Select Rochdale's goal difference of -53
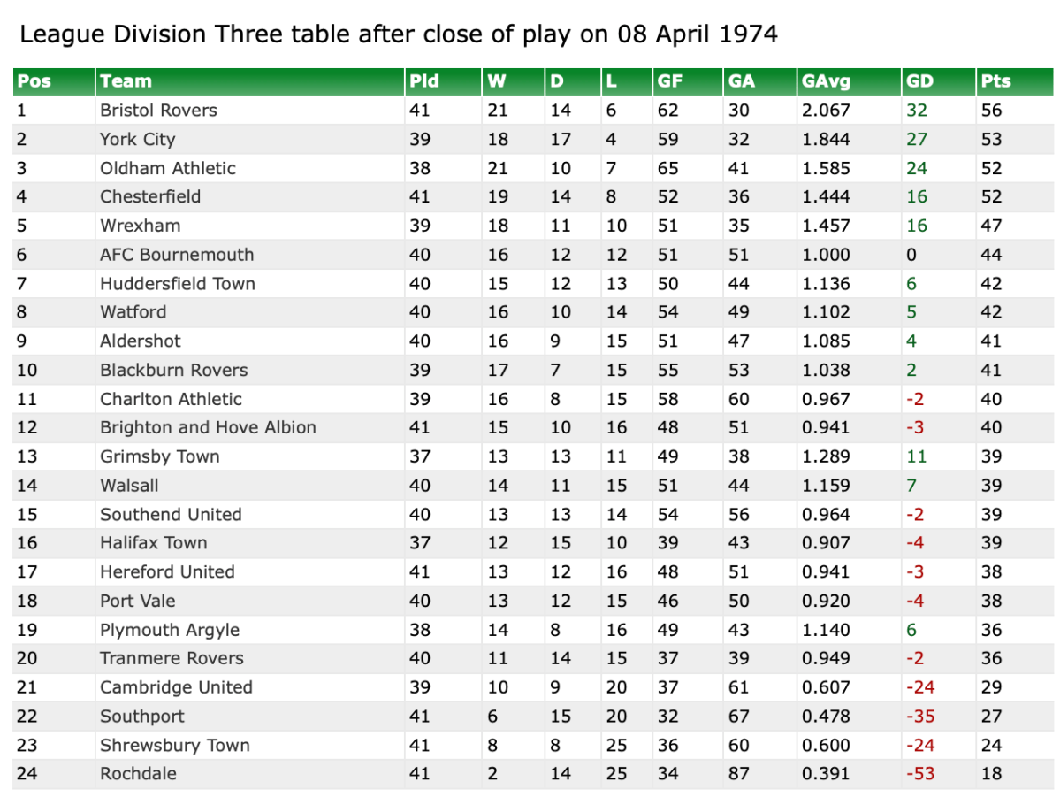Viewport: 1060px width, 797px height. (x=920, y=774)
